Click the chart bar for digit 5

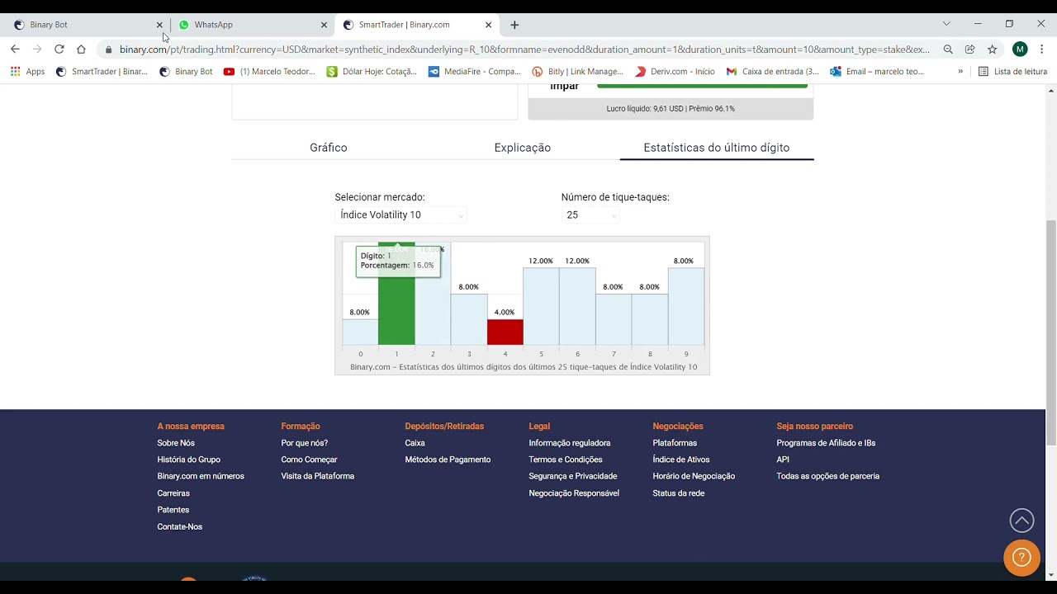541,306
